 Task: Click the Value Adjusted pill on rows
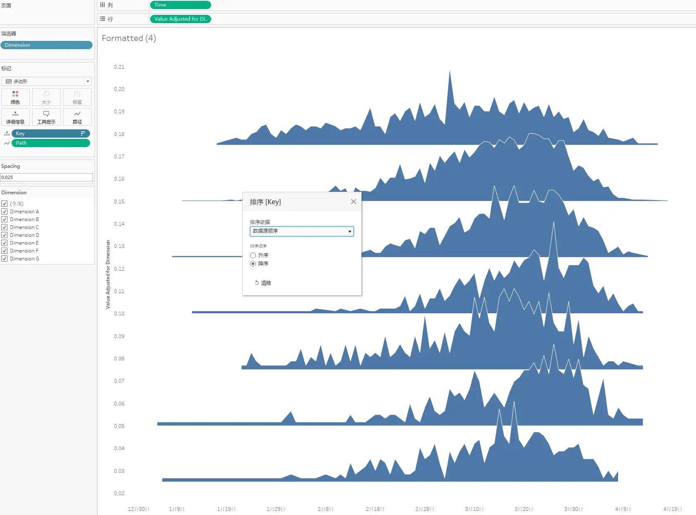point(181,19)
